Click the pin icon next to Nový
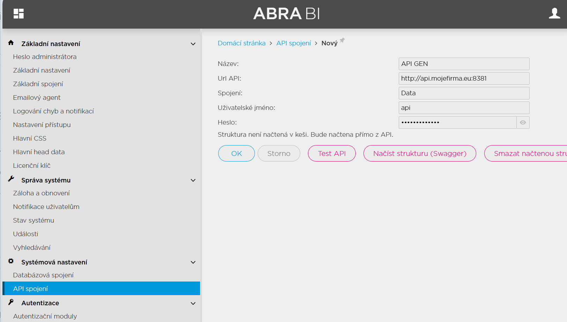 [342, 40]
